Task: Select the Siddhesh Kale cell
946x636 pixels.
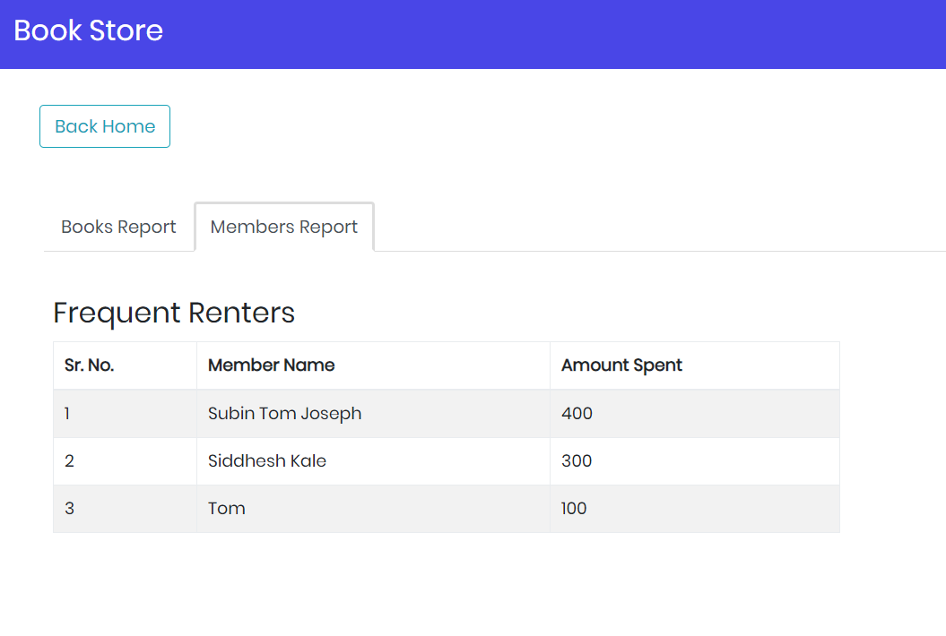Action: (373, 461)
